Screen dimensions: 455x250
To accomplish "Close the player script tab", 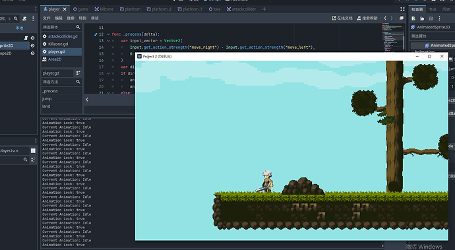I will pyautogui.click(x=65, y=9).
